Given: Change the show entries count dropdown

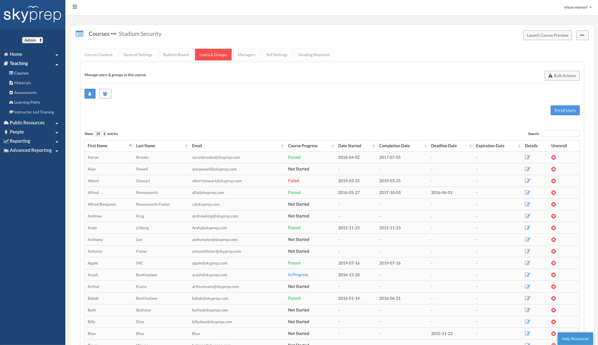Looking at the screenshot, I should (100, 134).
